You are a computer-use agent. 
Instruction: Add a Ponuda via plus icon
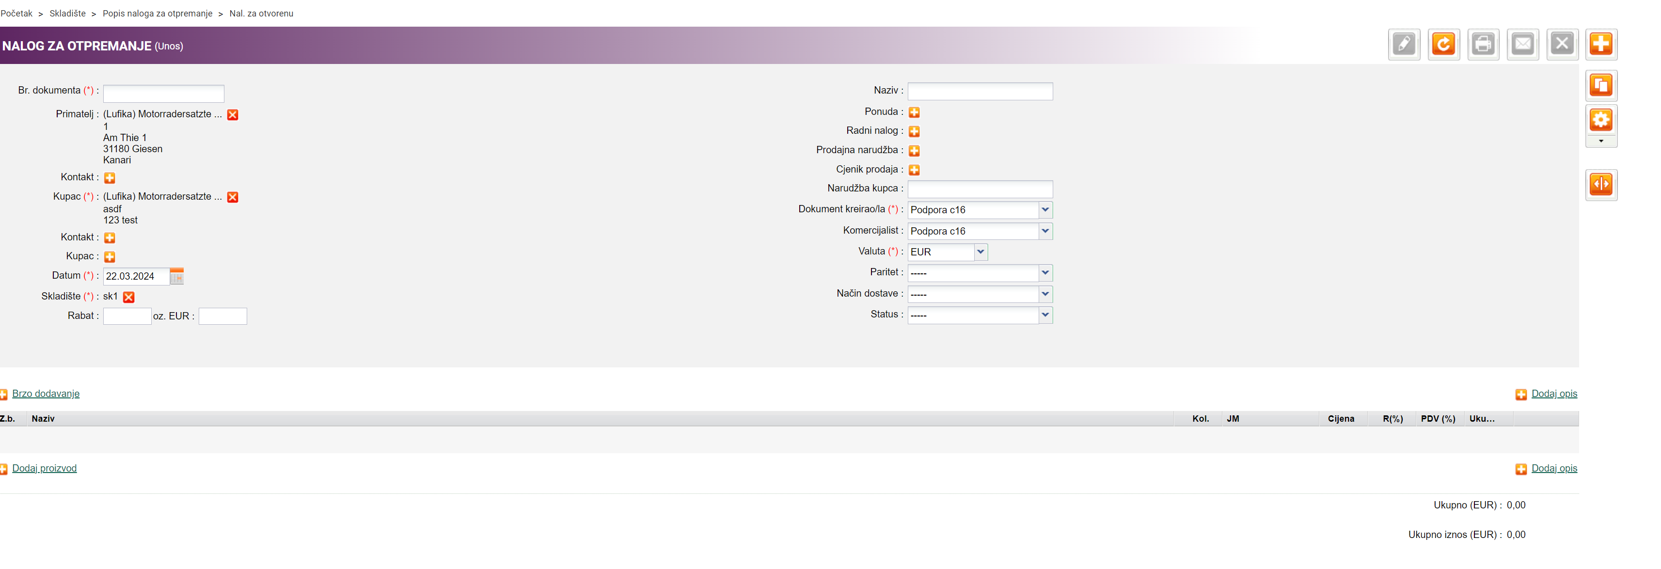[x=914, y=112]
